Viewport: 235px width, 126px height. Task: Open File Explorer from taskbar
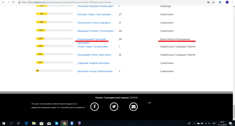pos(34,123)
